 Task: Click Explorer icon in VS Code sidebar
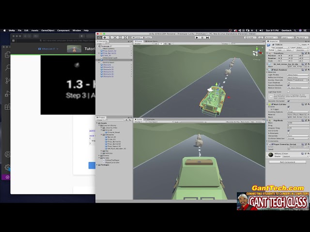(x=8, y=55)
